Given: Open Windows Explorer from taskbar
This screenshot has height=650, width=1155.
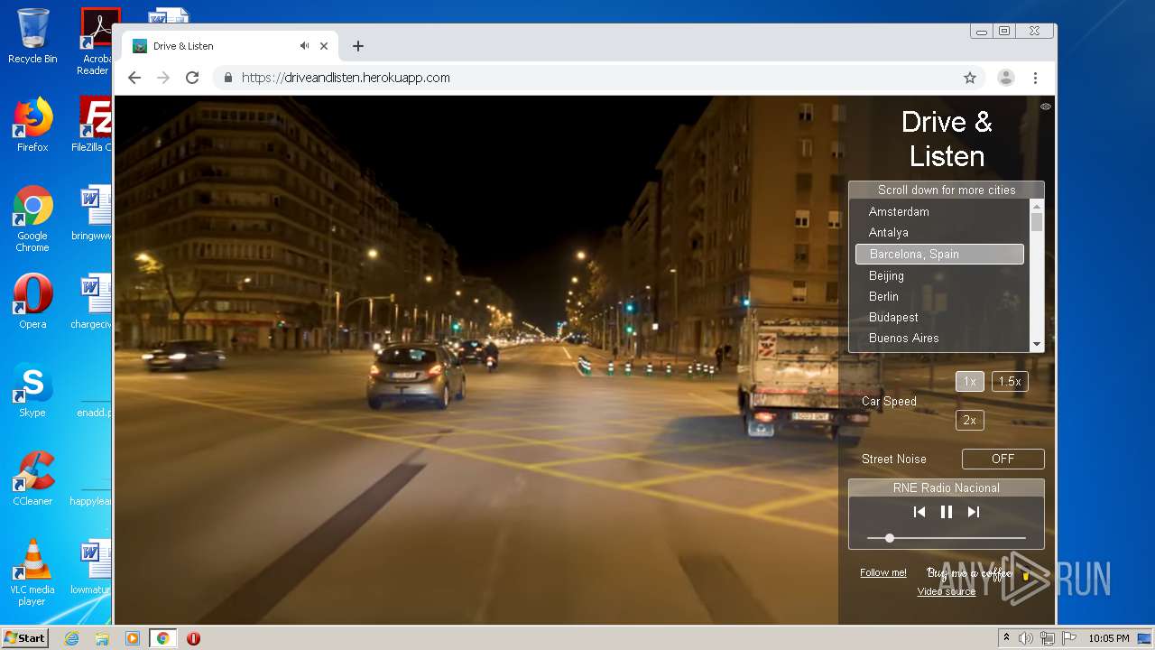Looking at the screenshot, I should [x=102, y=638].
